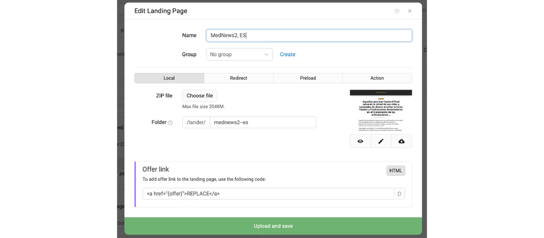
Task: Switch to the Redirect tab
Action: coord(238,78)
